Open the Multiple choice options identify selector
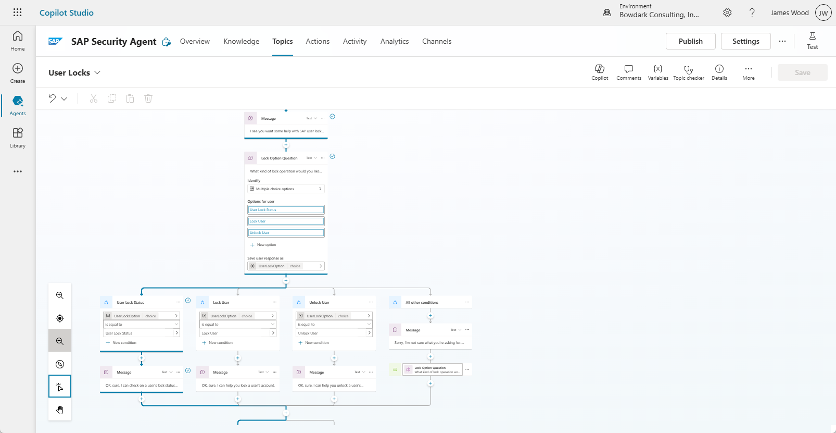This screenshot has width=836, height=433. pos(286,189)
